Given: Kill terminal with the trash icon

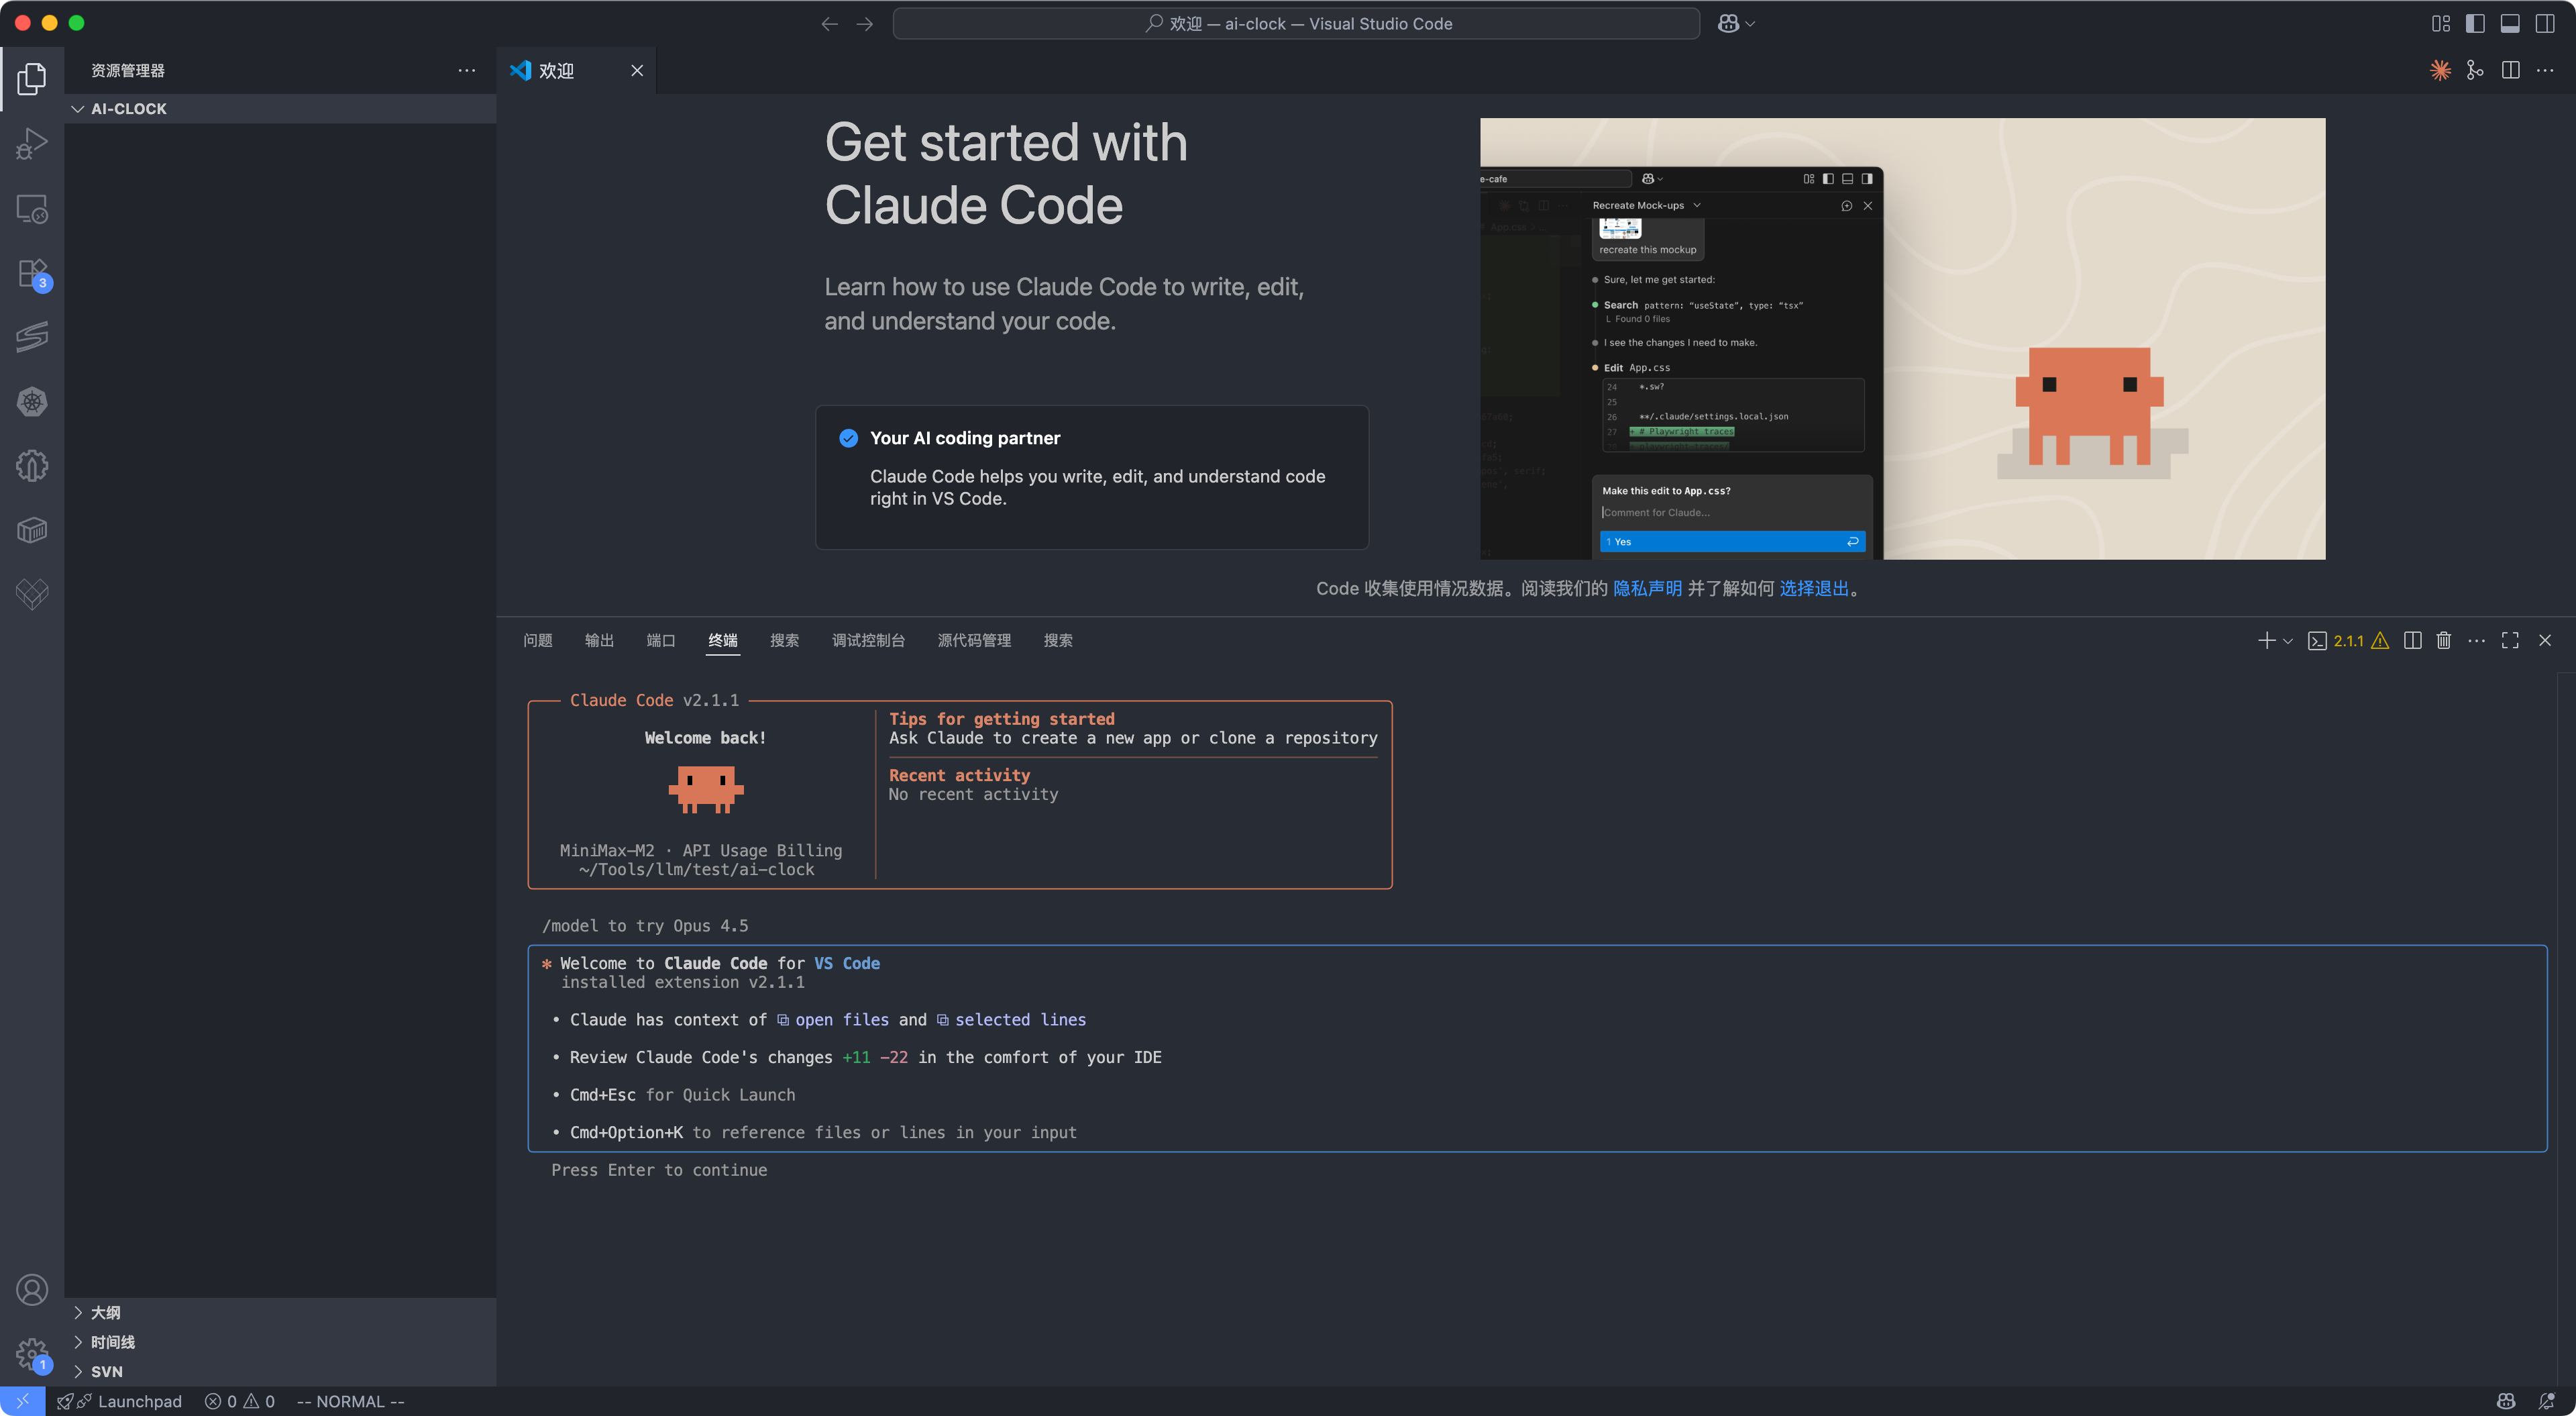Looking at the screenshot, I should [2443, 640].
